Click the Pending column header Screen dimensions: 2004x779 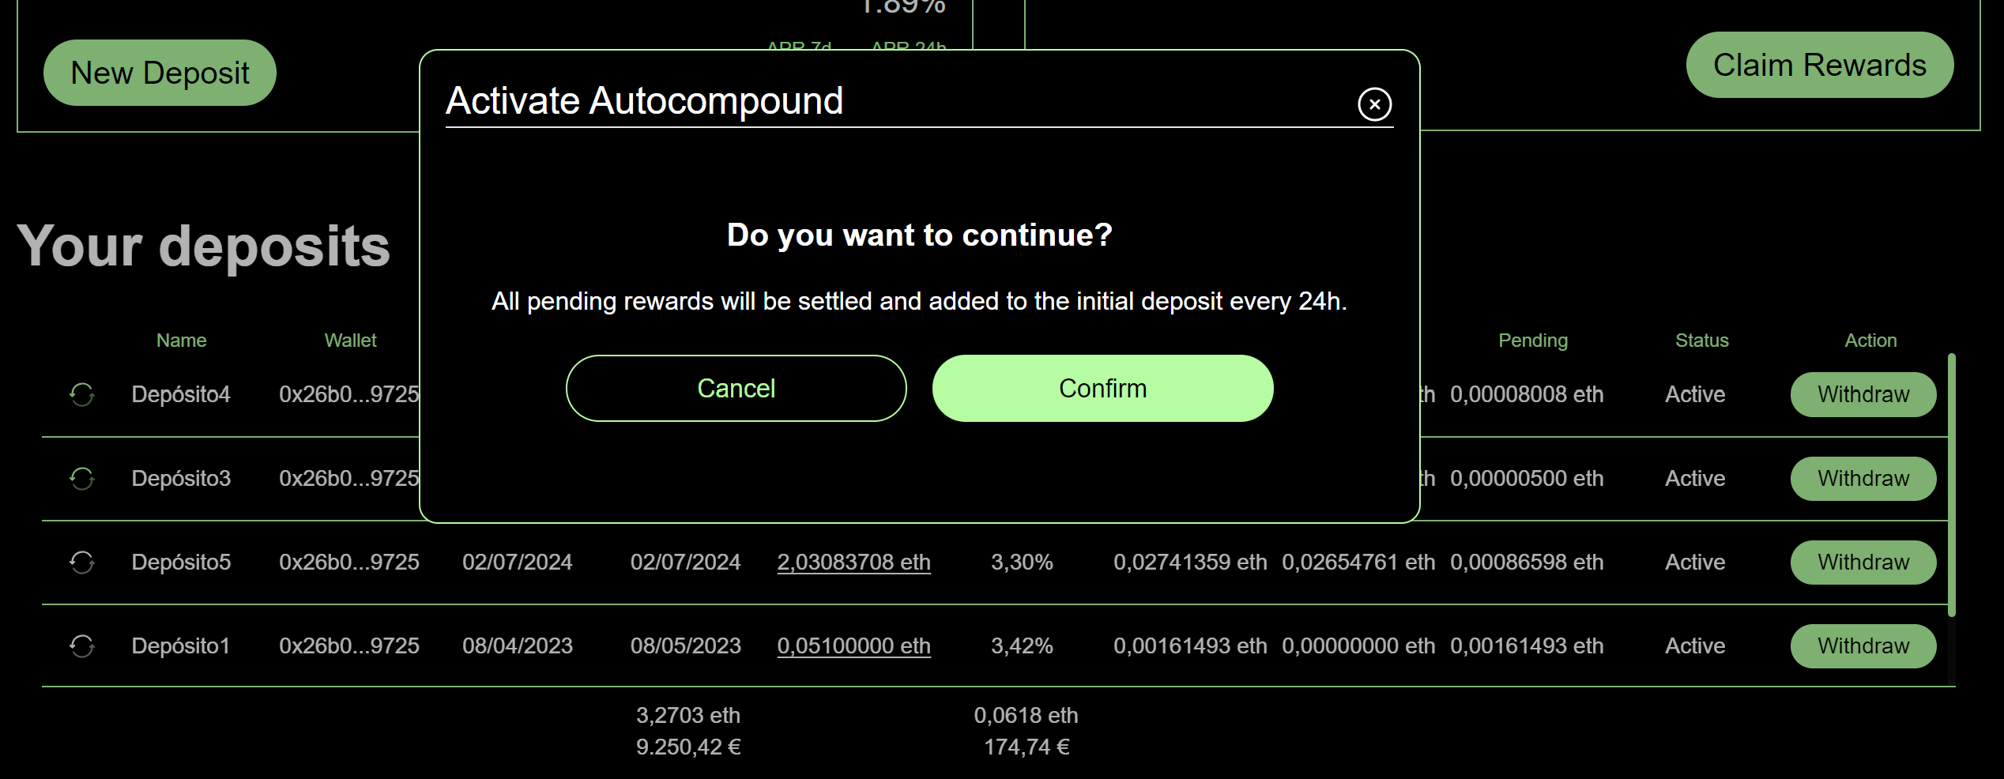point(1532,341)
